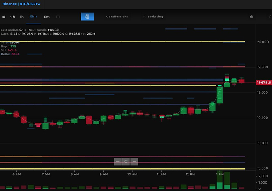
Task: Click the red 19678.6 current price label
Action: pos(263,83)
